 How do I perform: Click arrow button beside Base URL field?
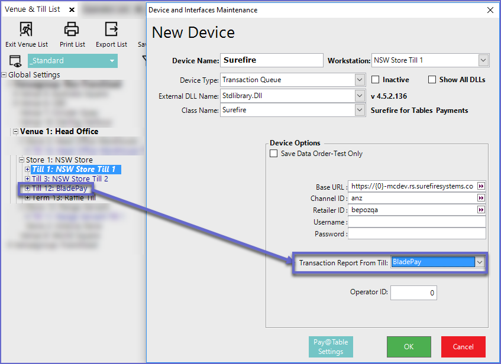click(x=481, y=186)
